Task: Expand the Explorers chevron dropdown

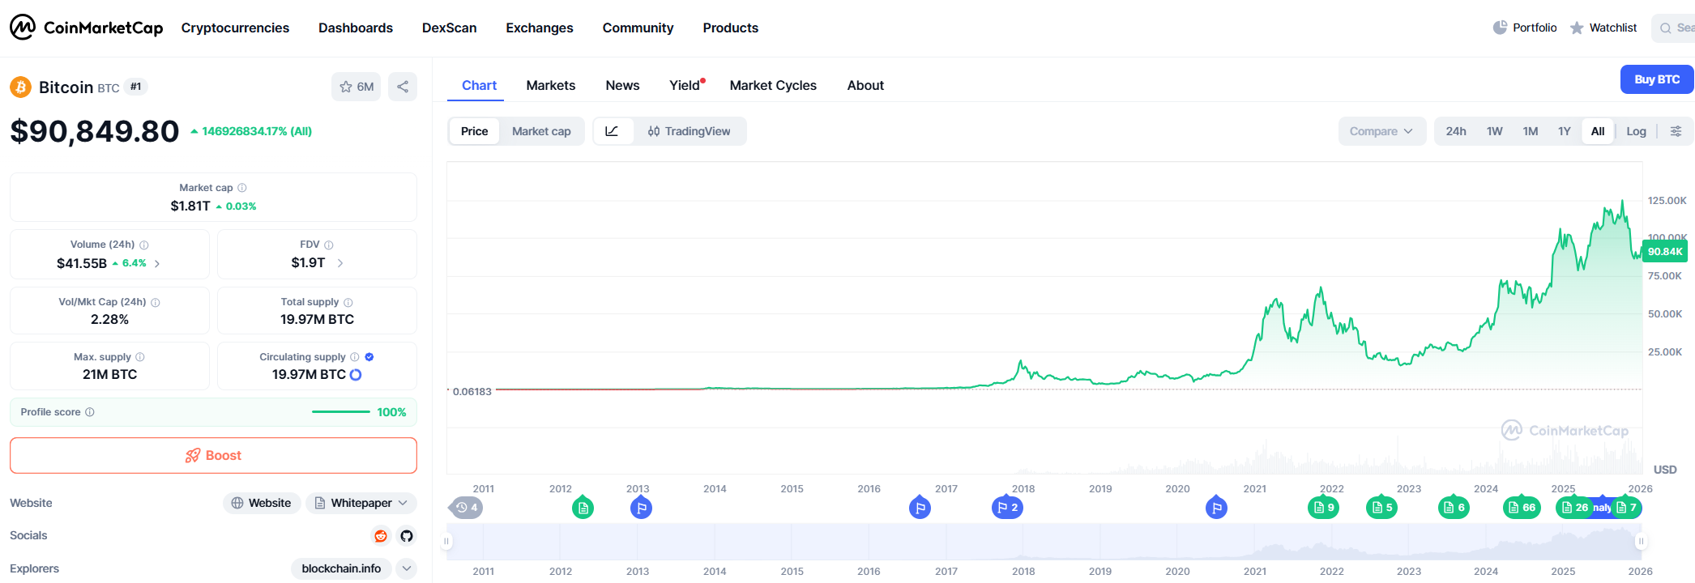Action: pyautogui.click(x=407, y=568)
